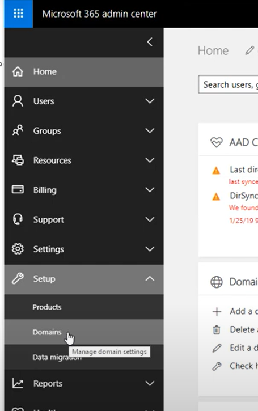The width and height of the screenshot is (258, 411).
Task: Click the warning triangle beside Last dir sync
Action: (216, 171)
